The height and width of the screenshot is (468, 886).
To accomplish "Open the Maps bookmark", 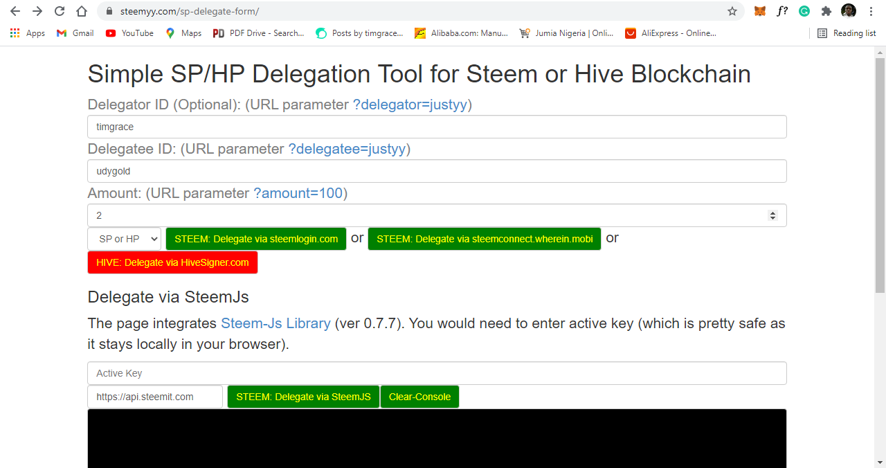I will [x=183, y=33].
